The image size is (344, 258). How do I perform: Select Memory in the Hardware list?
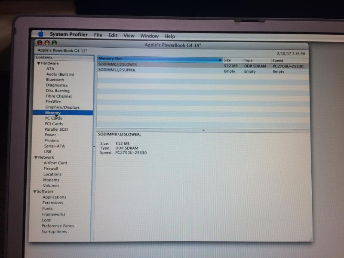tap(63, 113)
